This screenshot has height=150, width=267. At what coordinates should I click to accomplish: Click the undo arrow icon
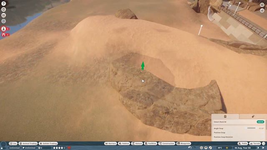click(x=190, y=148)
